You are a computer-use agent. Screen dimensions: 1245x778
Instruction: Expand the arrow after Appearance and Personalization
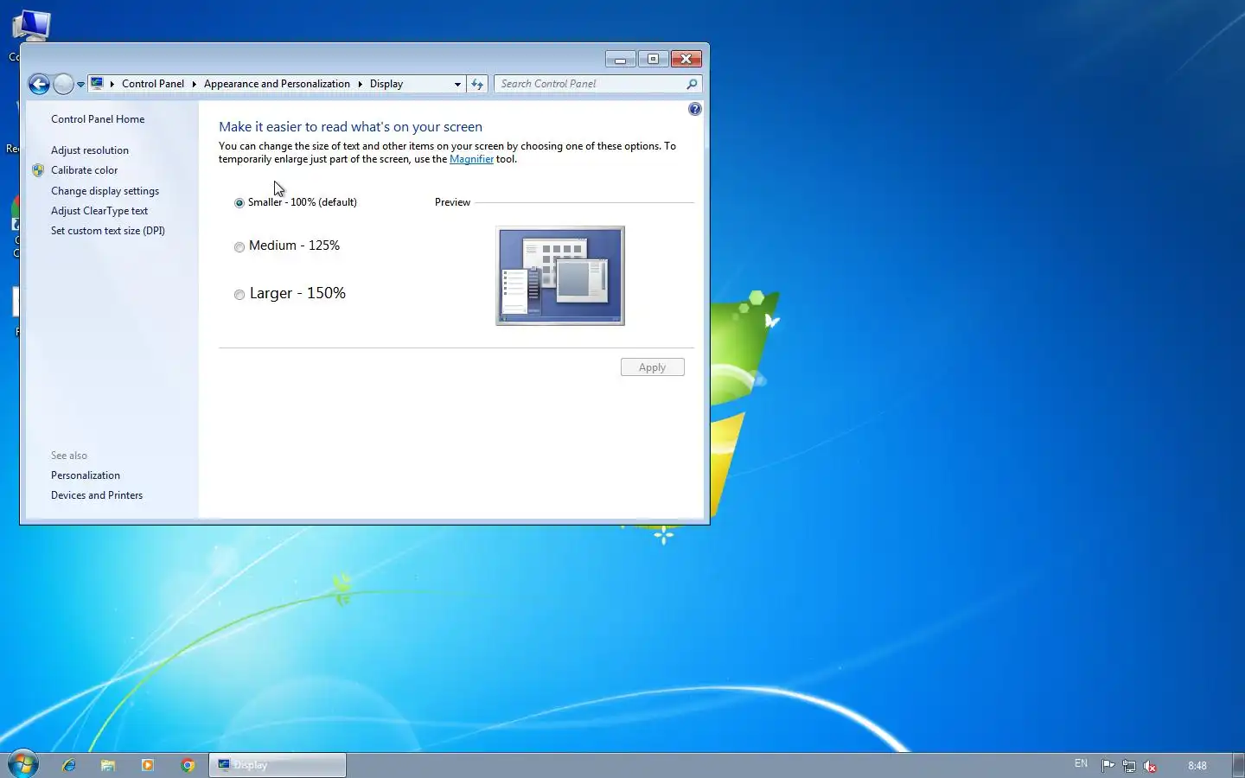360,84
